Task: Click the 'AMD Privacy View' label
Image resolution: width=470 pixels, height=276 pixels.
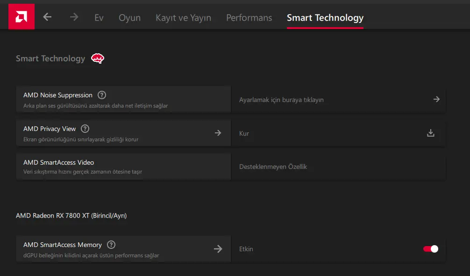Action: tap(50, 129)
